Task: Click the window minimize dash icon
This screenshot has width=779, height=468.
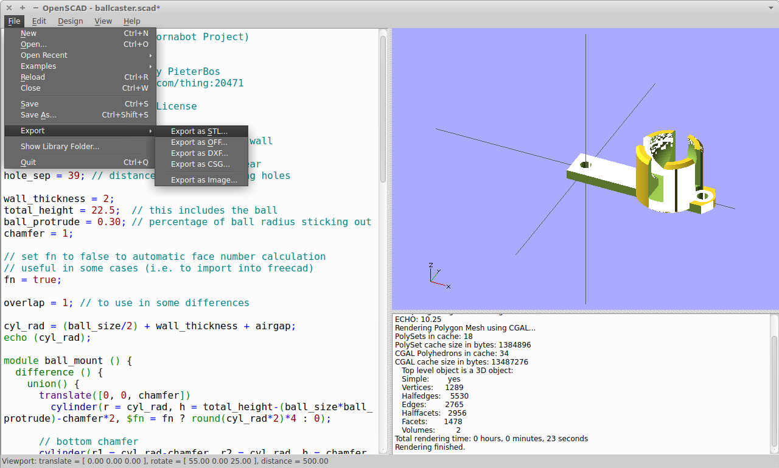Action: click(35, 8)
